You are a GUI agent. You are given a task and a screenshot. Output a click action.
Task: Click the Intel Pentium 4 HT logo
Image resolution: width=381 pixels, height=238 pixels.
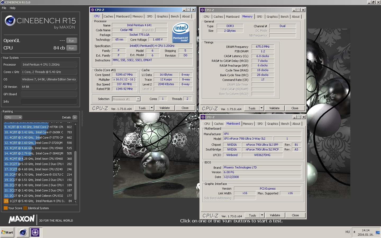pyautogui.click(x=181, y=33)
